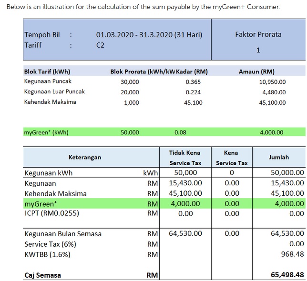Select the Kegunaan kWh row label
Viewport: 307px width, 281px height.
(x=48, y=173)
